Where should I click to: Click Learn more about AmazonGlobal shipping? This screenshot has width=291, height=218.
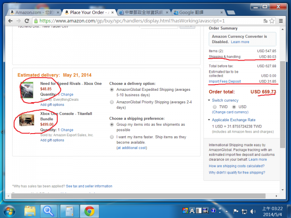pyautogui.click(x=258, y=159)
